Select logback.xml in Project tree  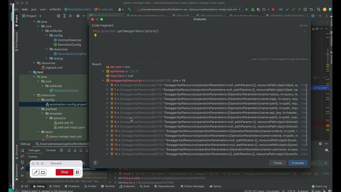[52, 68]
